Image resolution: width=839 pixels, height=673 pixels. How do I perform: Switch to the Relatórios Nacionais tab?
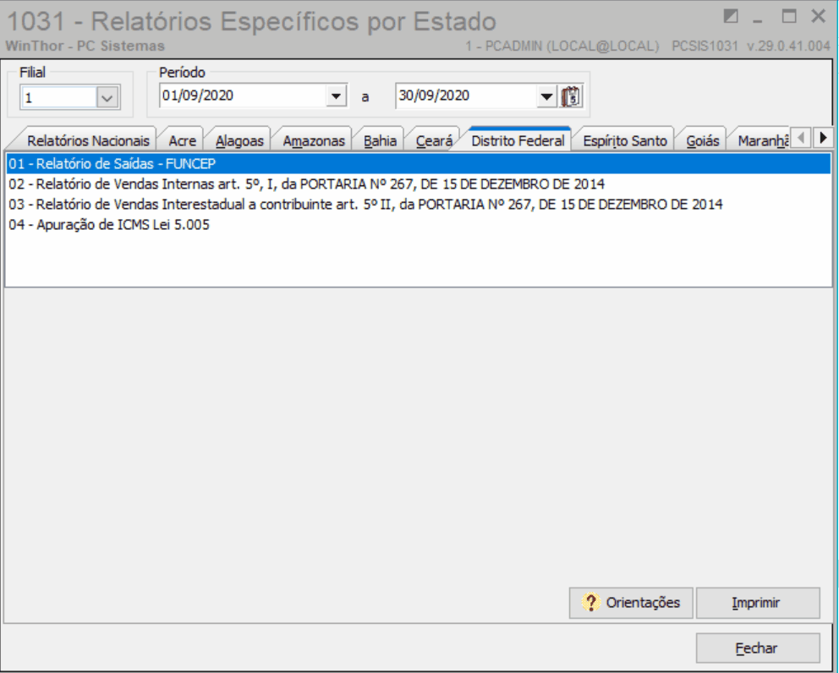pyautogui.click(x=88, y=140)
